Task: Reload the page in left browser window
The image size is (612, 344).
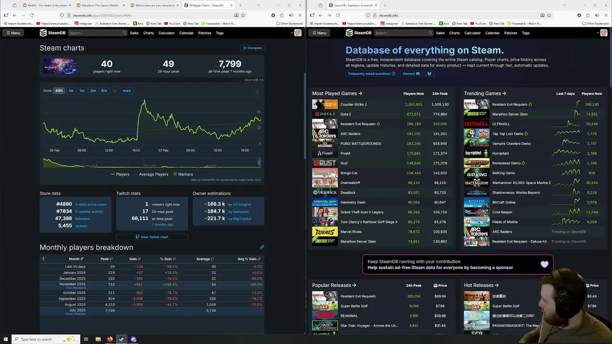Action: coord(32,15)
